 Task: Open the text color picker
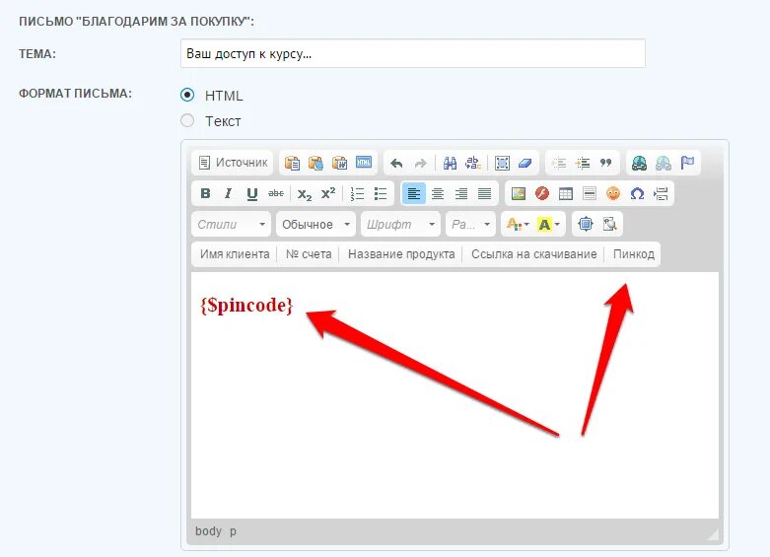(x=518, y=225)
